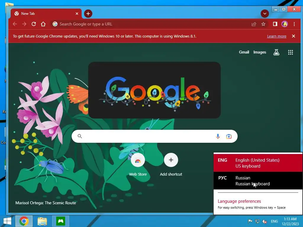Click the ENG language indicator in tray
This screenshot has width=303, height=227.
(274, 221)
